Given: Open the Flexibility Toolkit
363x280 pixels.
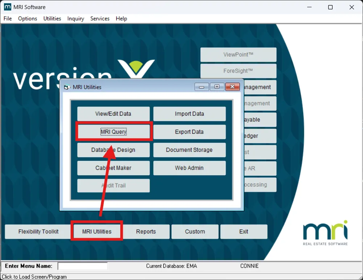Looking at the screenshot, I should (x=38, y=232).
